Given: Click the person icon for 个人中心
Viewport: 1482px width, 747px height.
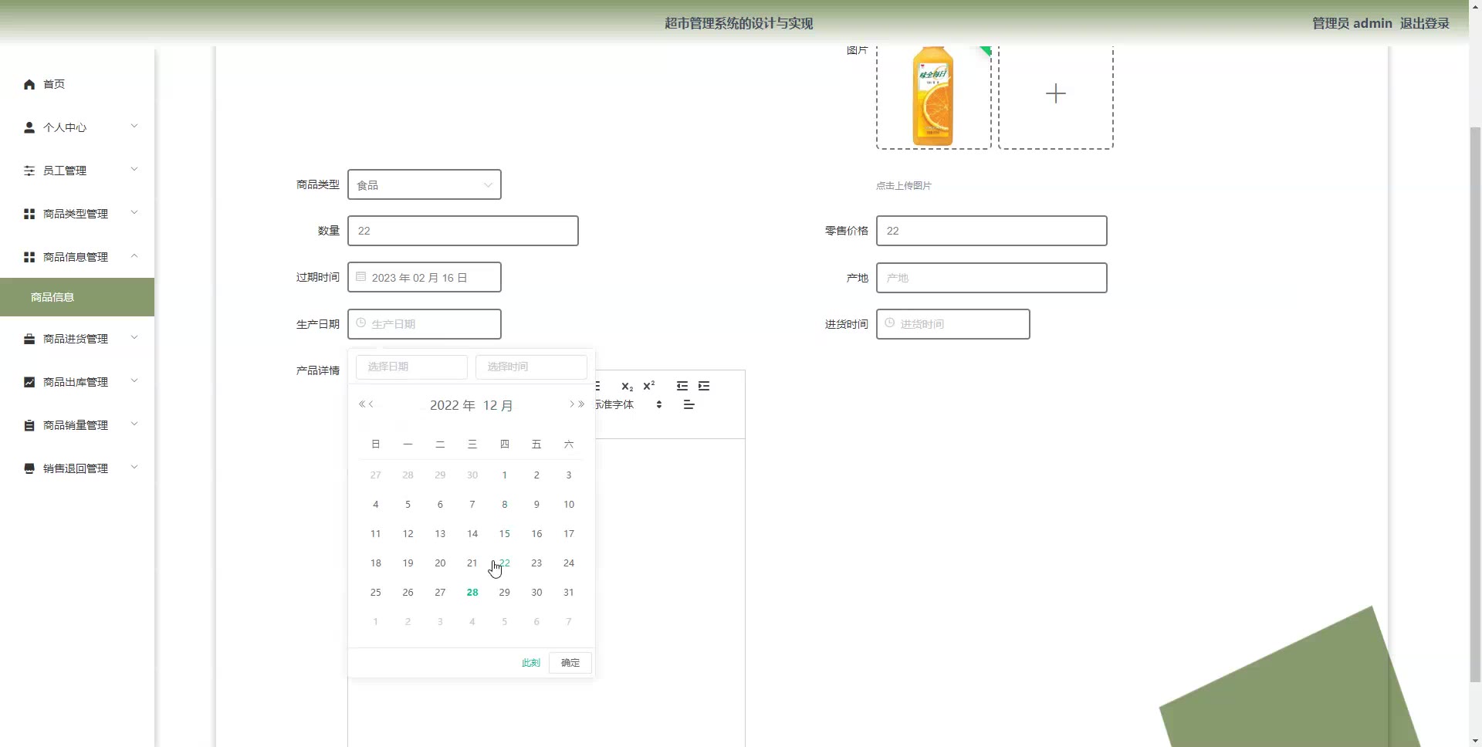Looking at the screenshot, I should (x=29, y=127).
